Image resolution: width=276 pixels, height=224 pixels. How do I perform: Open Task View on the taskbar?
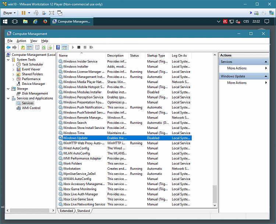pyautogui.click(x=15, y=21)
